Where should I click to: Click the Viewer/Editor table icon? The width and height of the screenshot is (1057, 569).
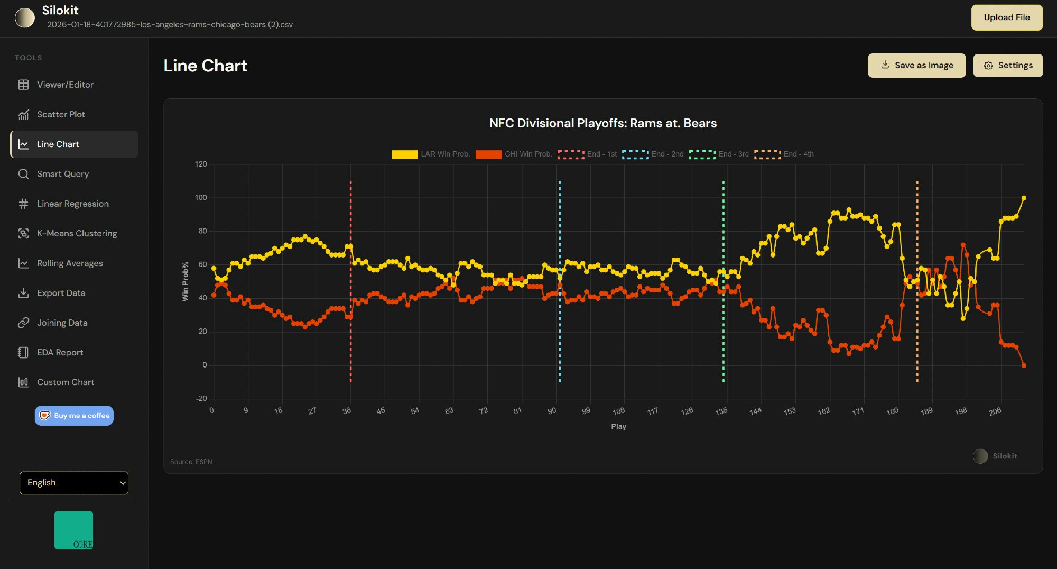coord(23,85)
